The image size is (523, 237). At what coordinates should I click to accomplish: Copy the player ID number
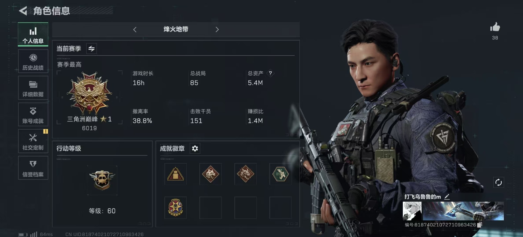click(x=480, y=225)
